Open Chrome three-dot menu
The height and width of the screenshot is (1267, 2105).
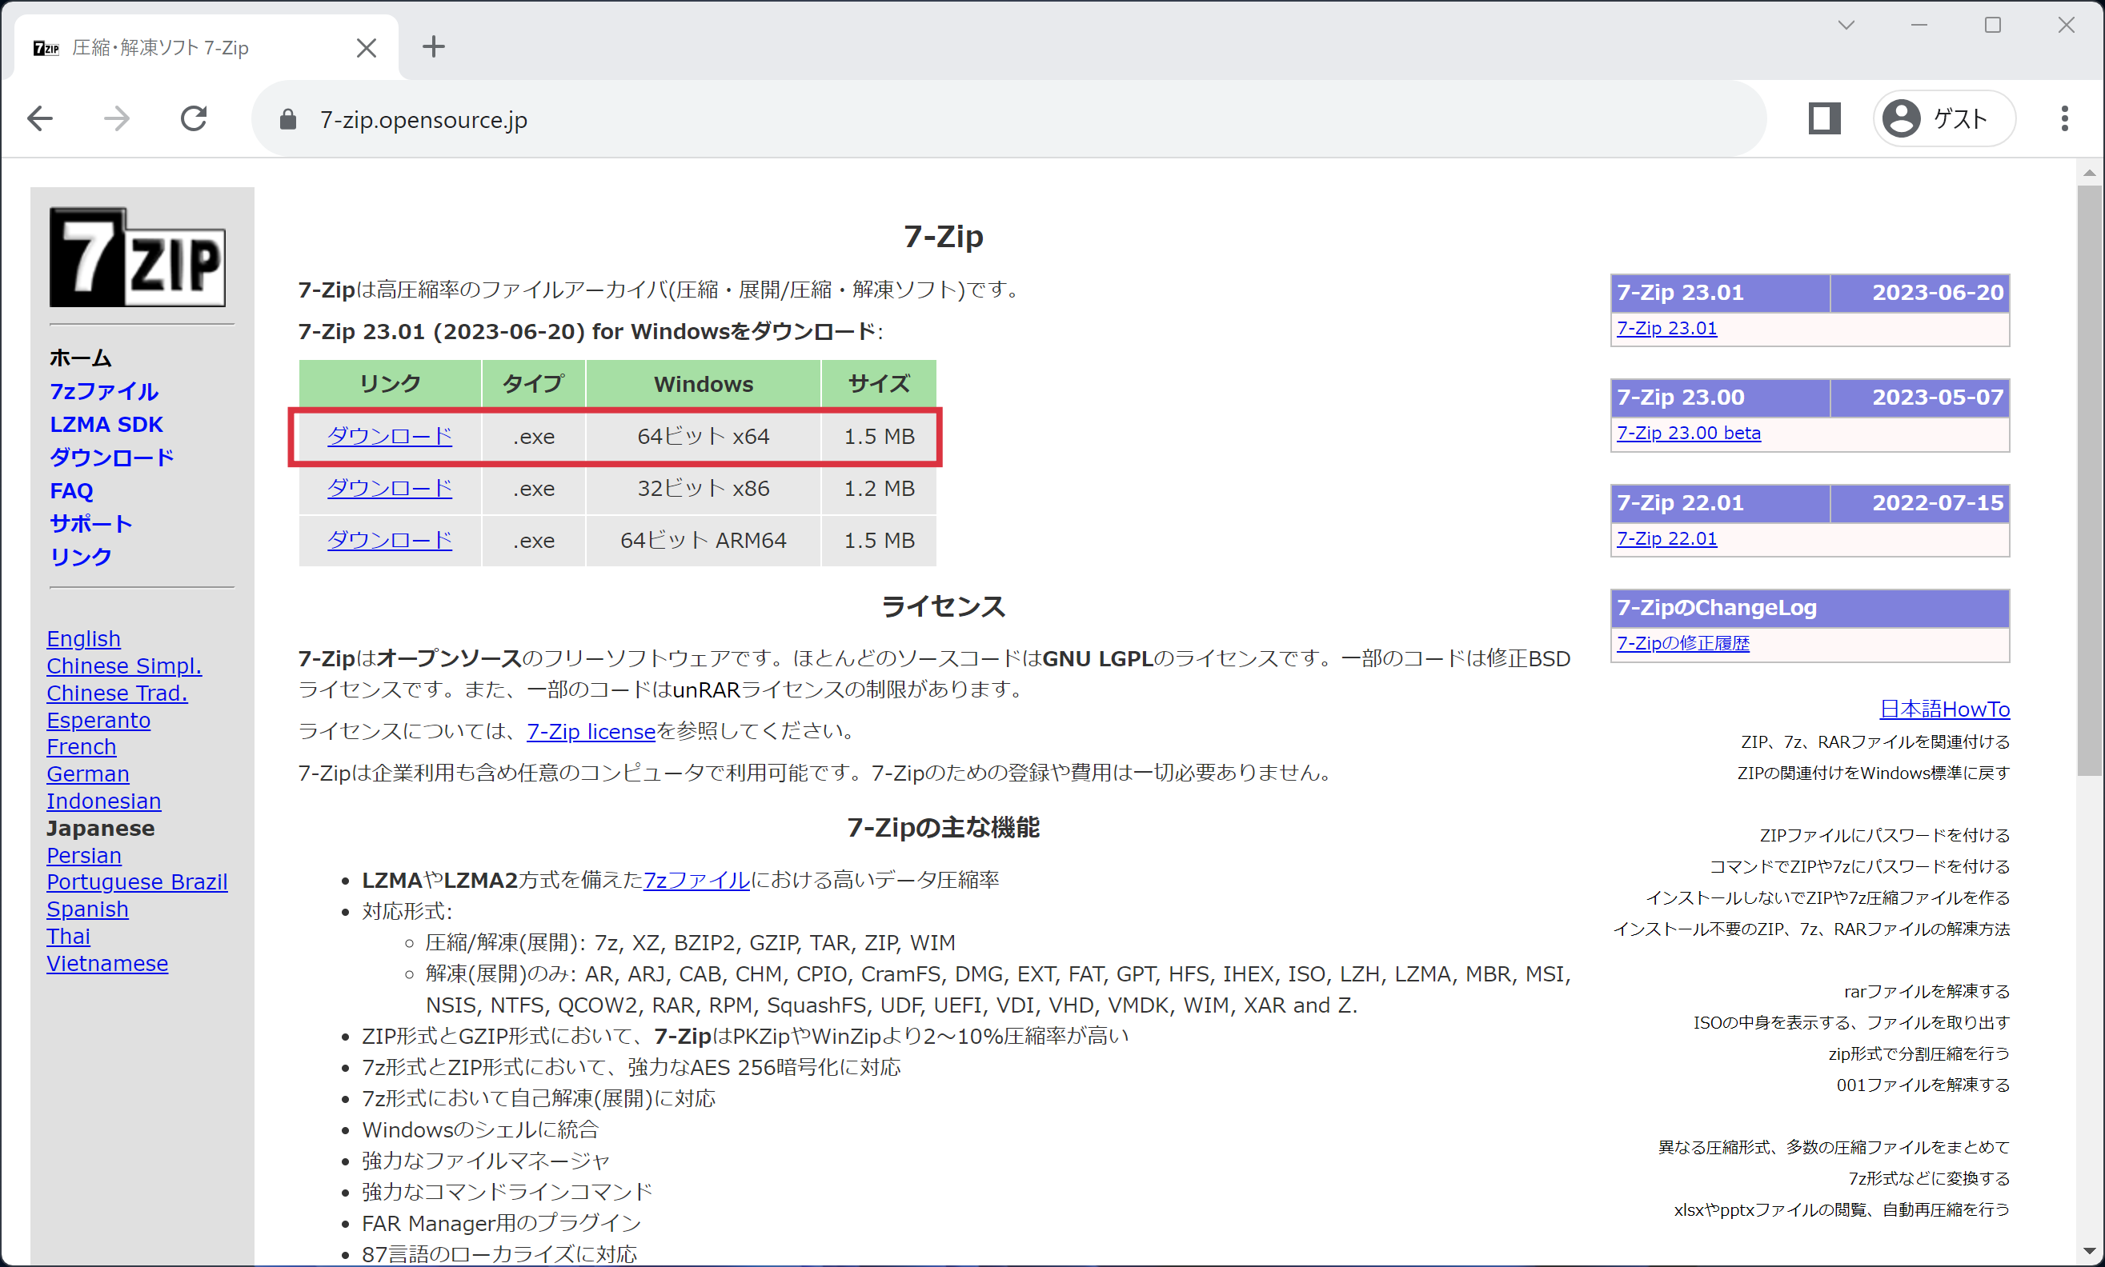click(x=2064, y=118)
